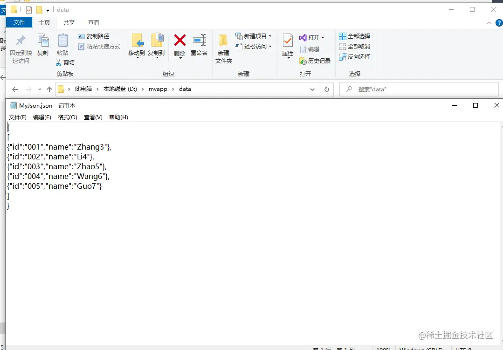Click Select all (全部选择) icon
The width and height of the screenshot is (503, 350).
coord(355,35)
